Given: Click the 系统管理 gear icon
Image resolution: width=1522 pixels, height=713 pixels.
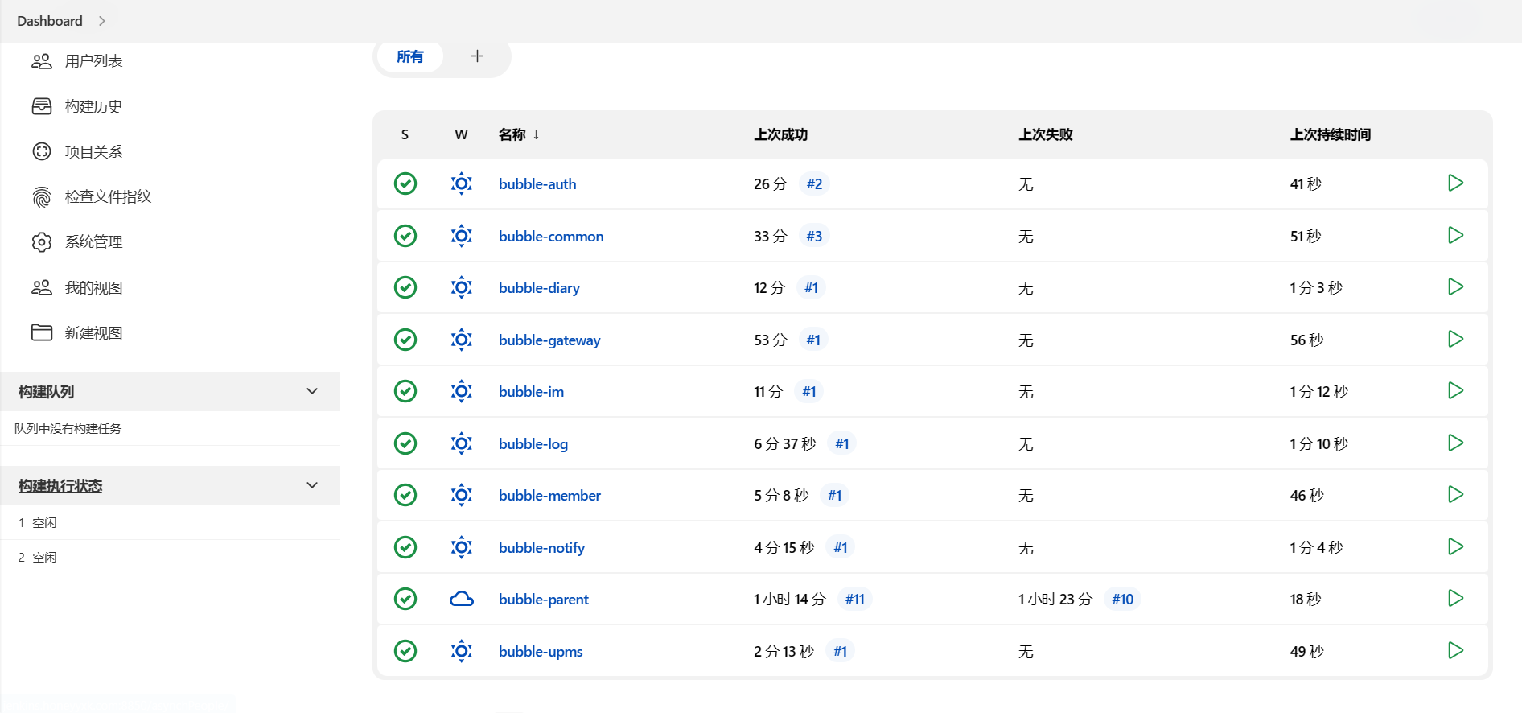Looking at the screenshot, I should click(42, 242).
